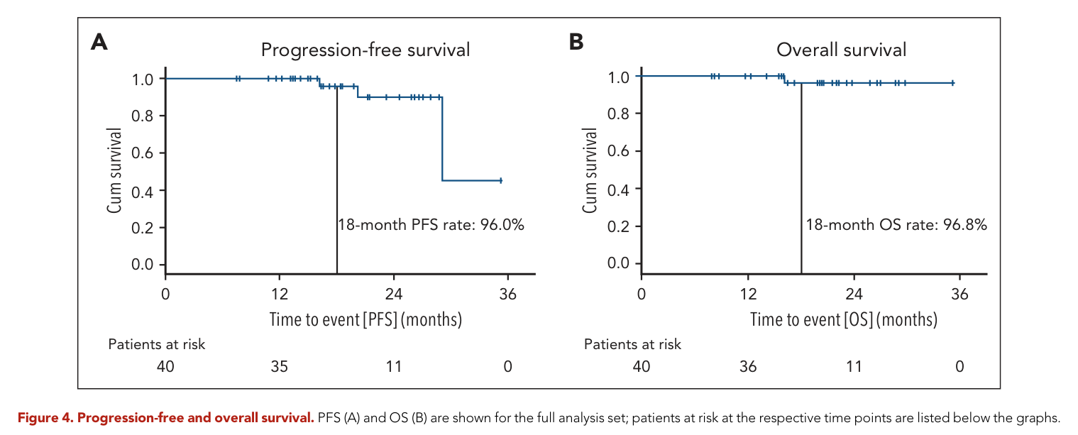1078x435 pixels.
Task: Click the red Figure 4 caption title
Action: pyautogui.click(x=166, y=418)
